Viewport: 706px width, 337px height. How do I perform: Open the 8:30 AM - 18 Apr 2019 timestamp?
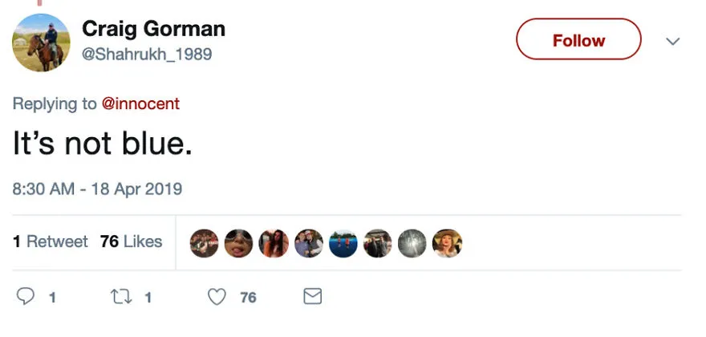click(97, 189)
